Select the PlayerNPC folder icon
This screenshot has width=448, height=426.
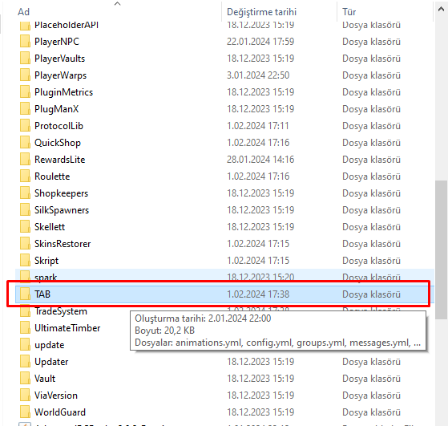(x=25, y=42)
